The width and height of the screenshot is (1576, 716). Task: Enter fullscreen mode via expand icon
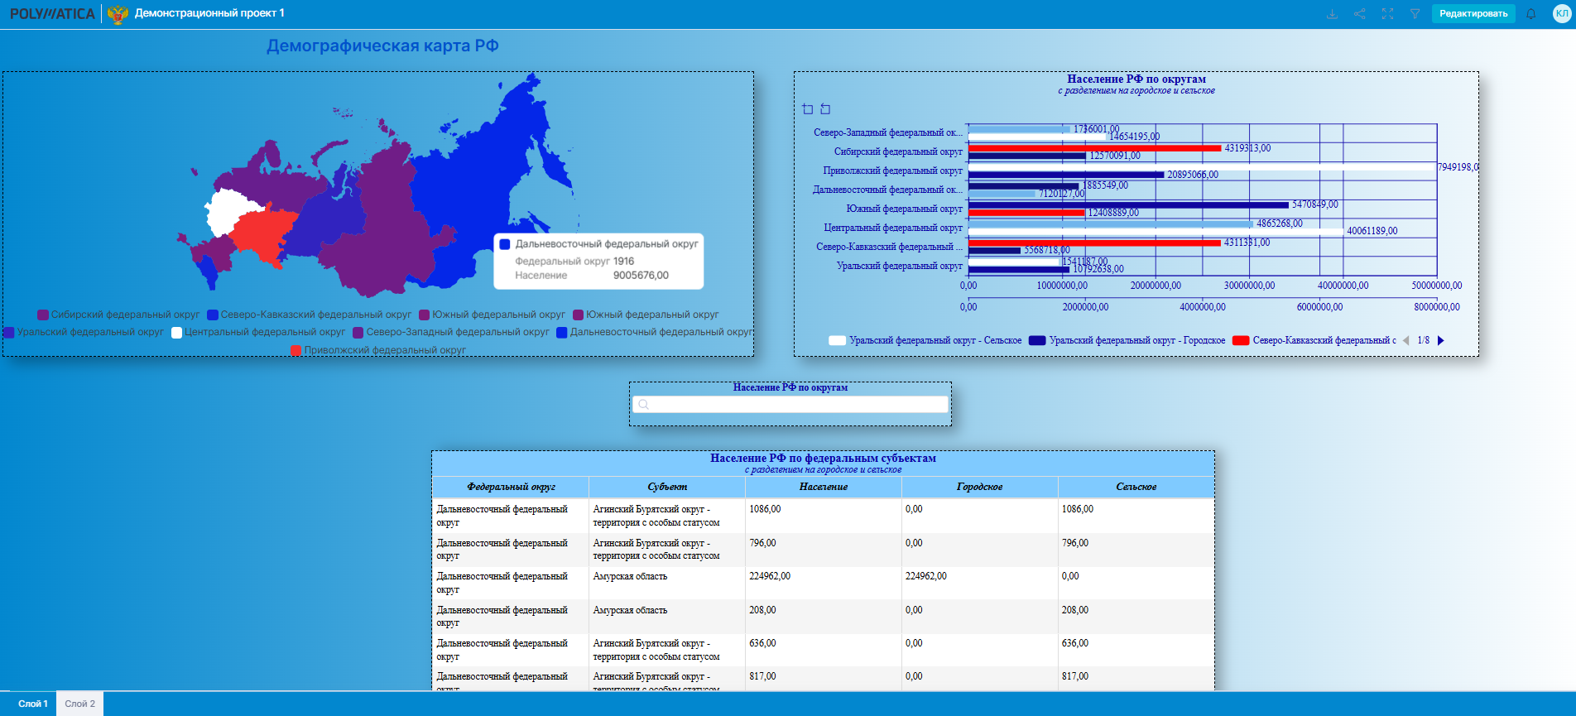coord(1387,14)
